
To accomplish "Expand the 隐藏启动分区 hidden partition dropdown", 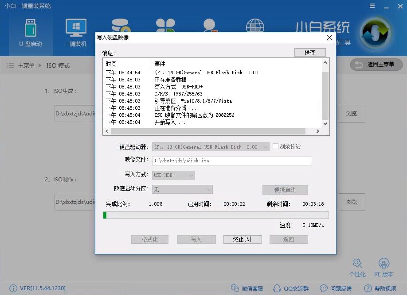I will point(182,189).
